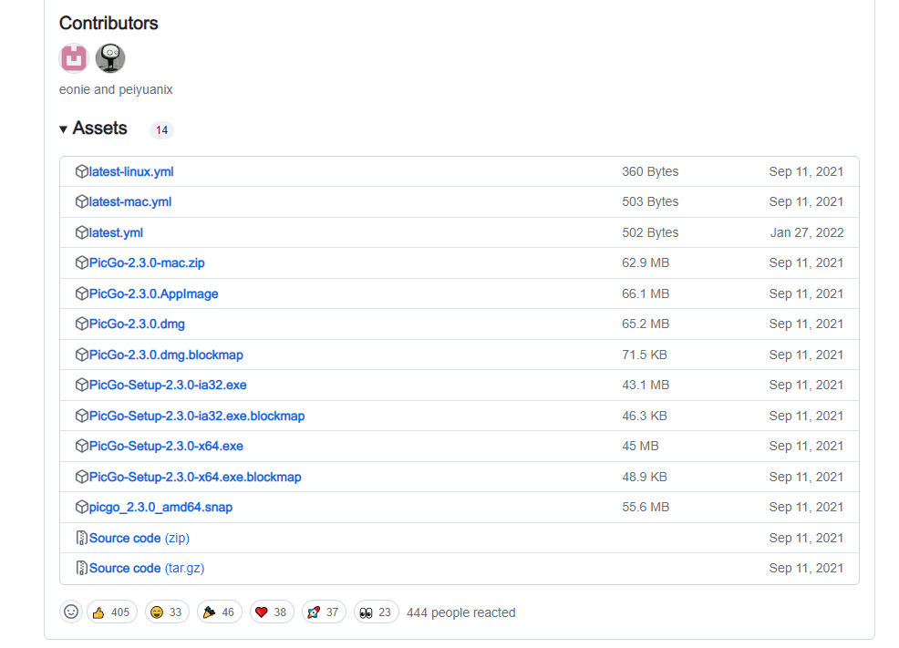Toggle the hooray party reaction 46

(219, 612)
